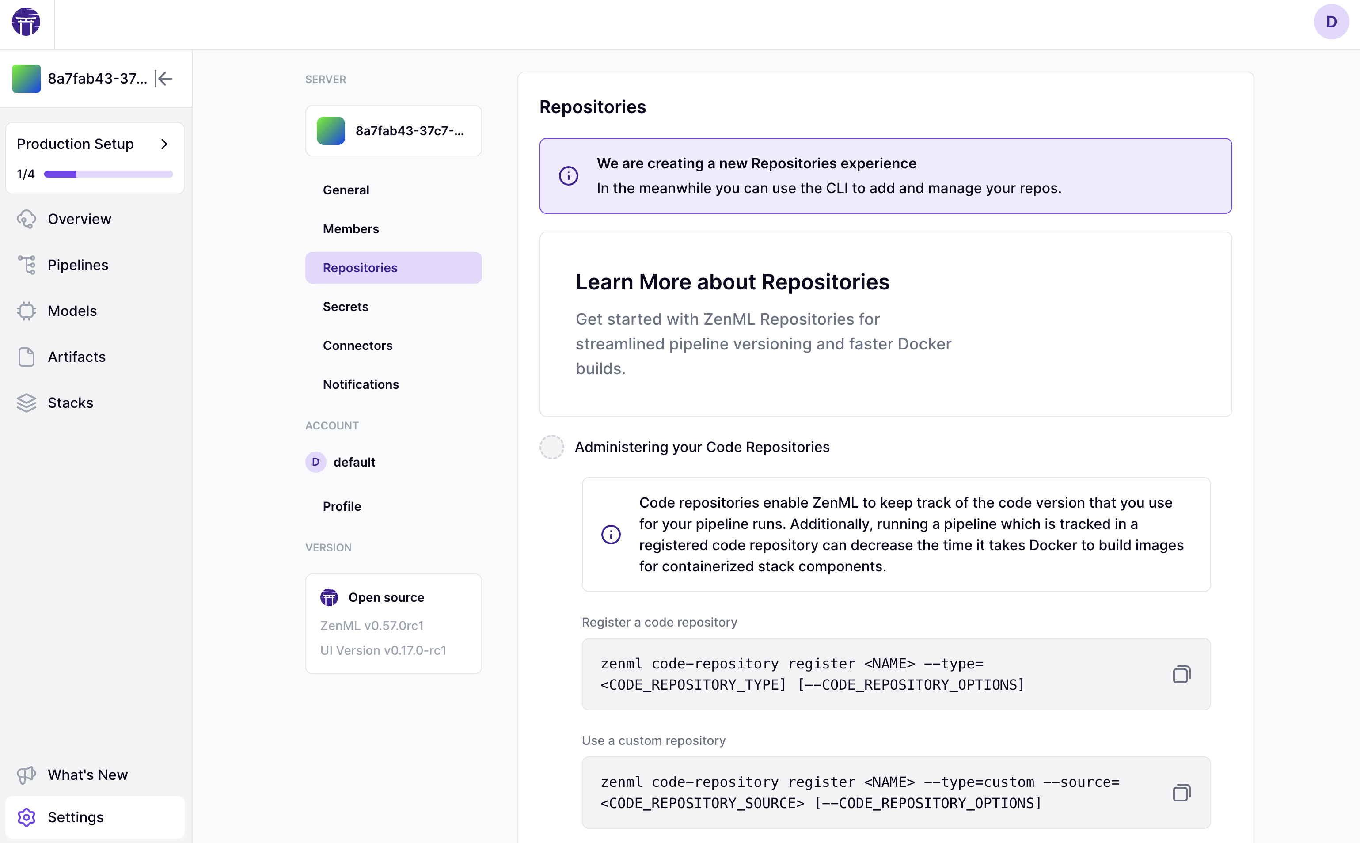Copy the custom repository command
1360x843 pixels.
point(1181,792)
